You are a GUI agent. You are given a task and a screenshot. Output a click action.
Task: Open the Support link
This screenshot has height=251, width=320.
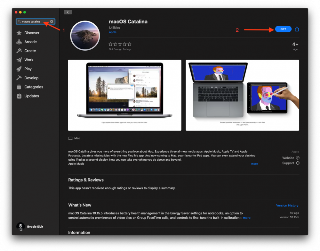288,163
